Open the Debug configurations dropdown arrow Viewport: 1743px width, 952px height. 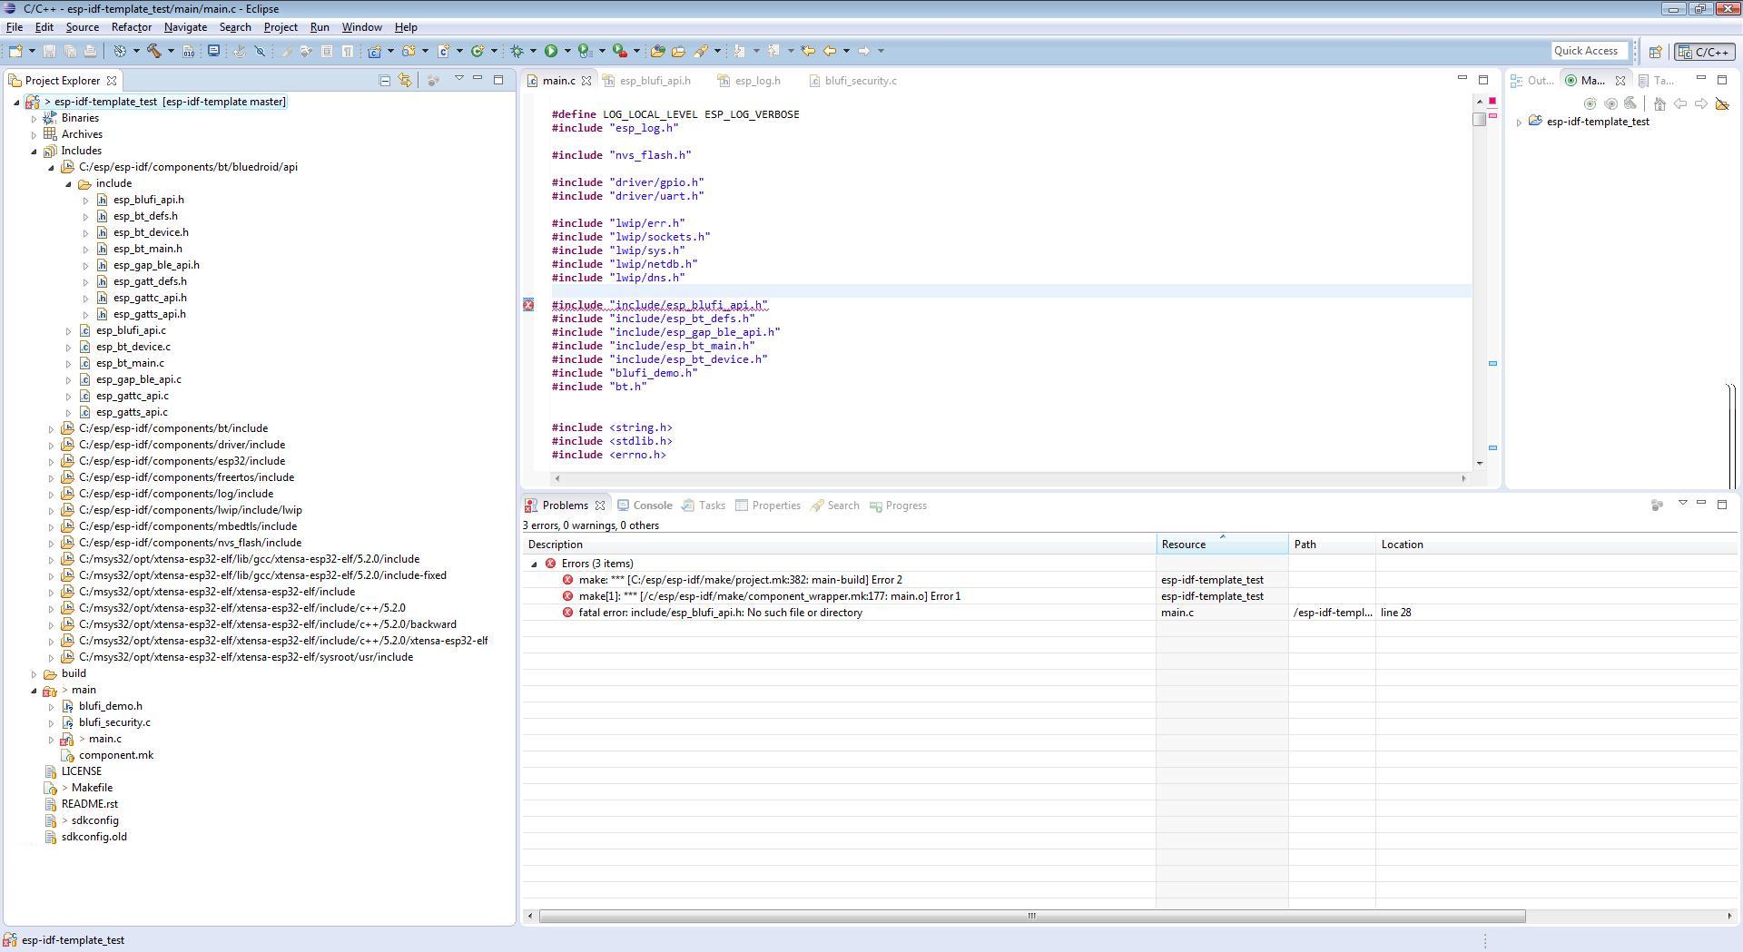coord(533,51)
